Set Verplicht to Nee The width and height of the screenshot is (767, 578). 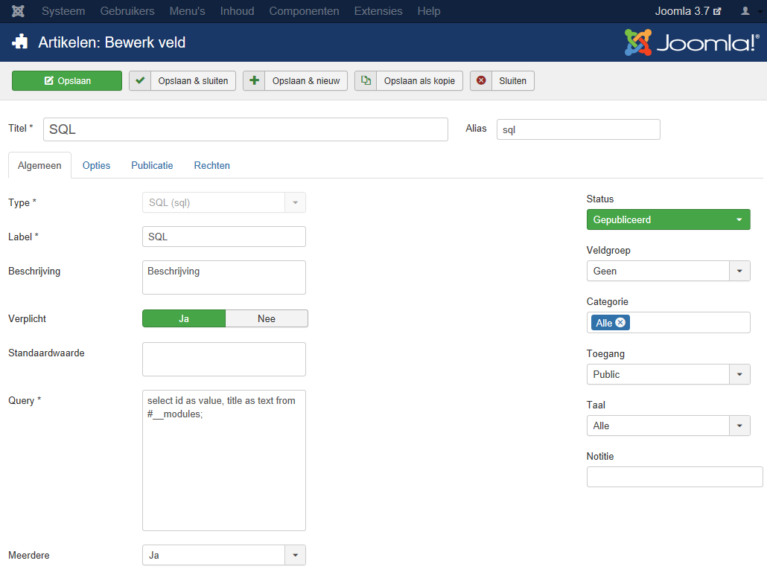tap(266, 318)
